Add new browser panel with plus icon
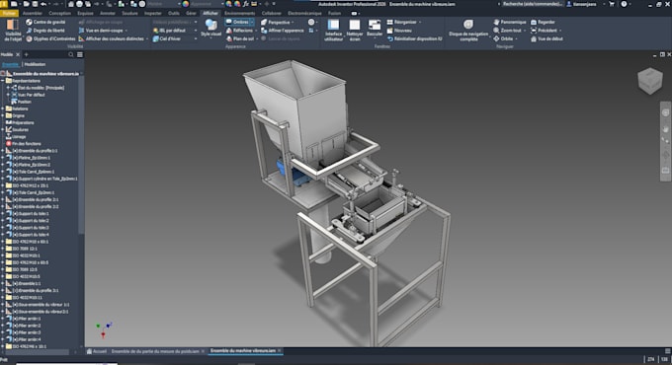Viewport: 672px width, 365px height. pos(26,54)
